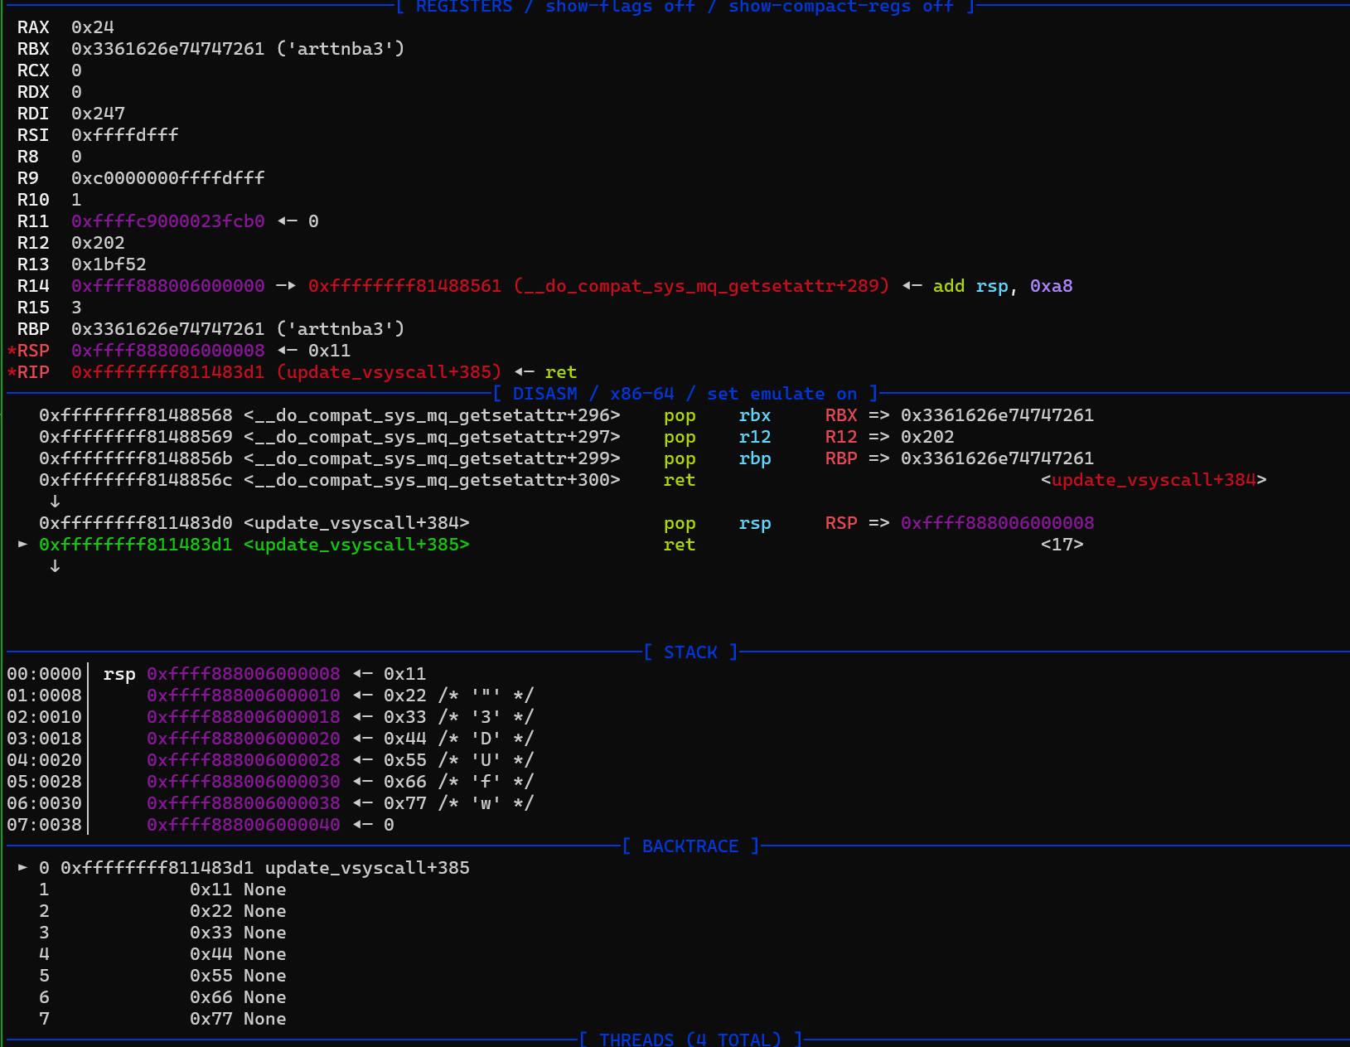Select stack address 0xffff888006000028
Image resolution: width=1350 pixels, height=1047 pixels.
click(x=243, y=760)
